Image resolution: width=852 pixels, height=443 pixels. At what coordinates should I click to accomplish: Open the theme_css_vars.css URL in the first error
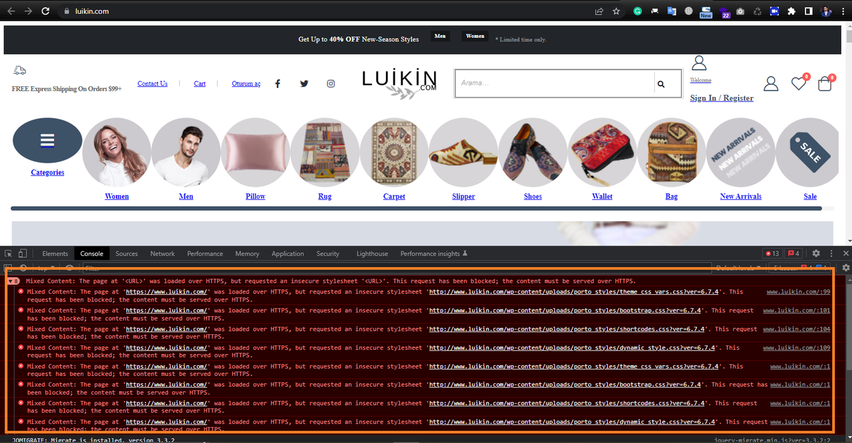pos(574,292)
